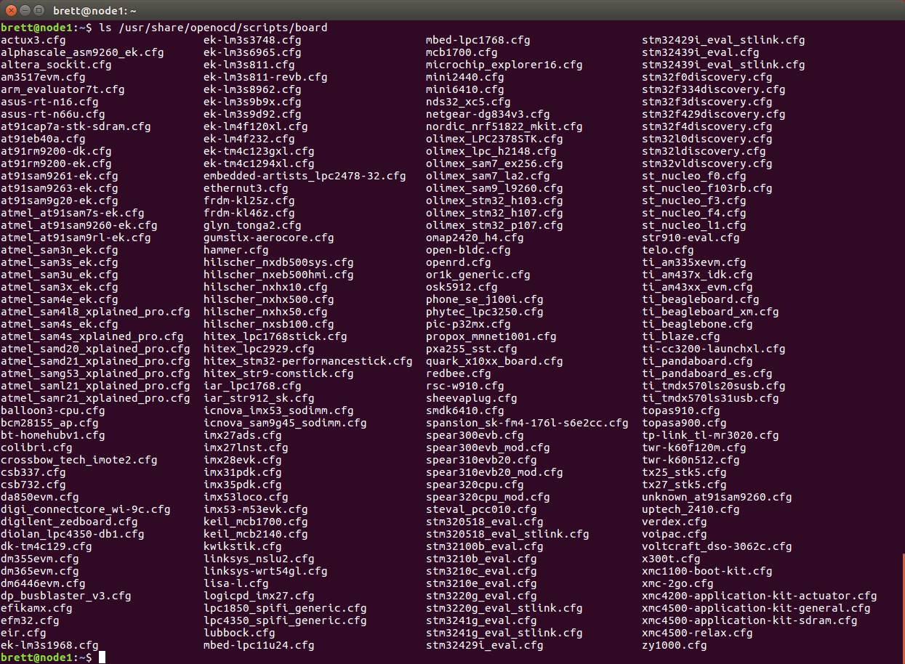Click asus-rt-n66u.cfg entry
Screen dimensions: 905x664
point(53,114)
